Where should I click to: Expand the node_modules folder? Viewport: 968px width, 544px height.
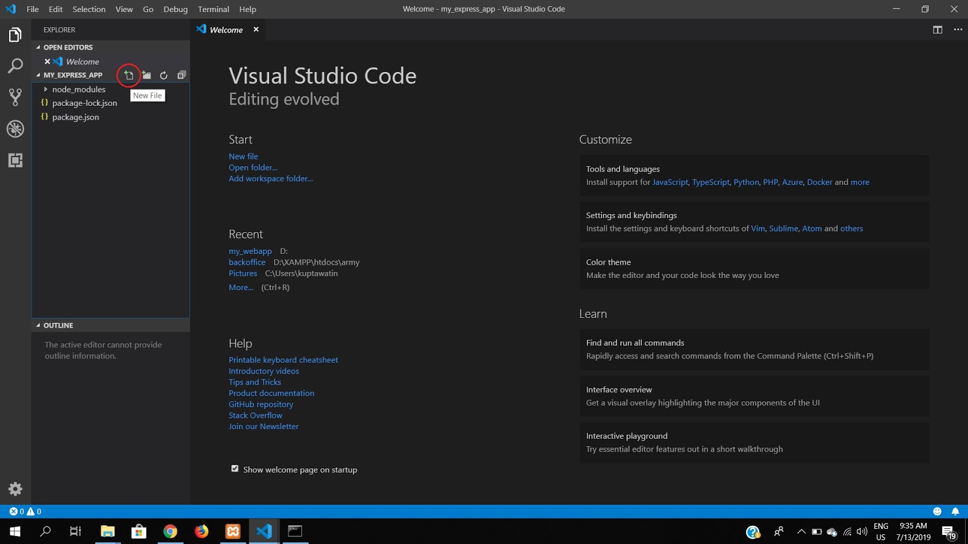pyautogui.click(x=46, y=89)
